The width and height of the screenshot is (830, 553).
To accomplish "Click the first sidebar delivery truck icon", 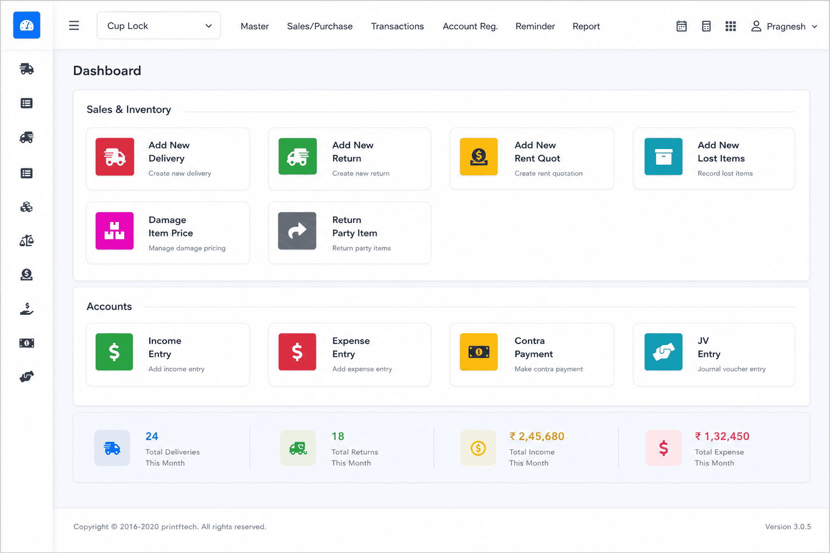I will point(26,69).
